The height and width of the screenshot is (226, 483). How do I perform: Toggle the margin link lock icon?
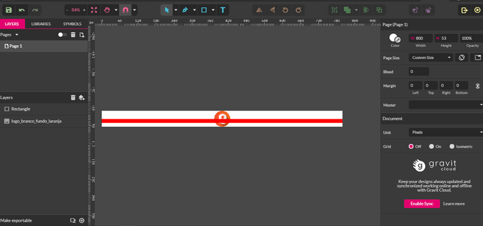[478, 86]
